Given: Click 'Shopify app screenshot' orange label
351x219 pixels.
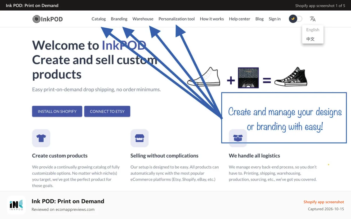Looking at the screenshot, I should [324, 202].
